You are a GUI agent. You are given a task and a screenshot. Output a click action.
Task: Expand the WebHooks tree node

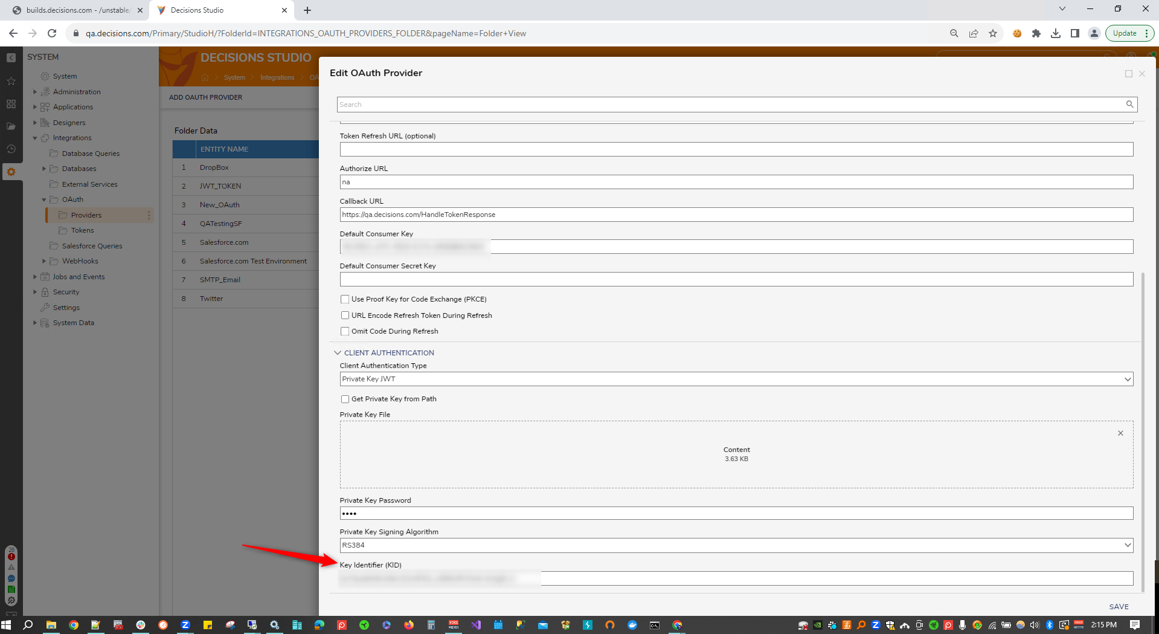(44, 261)
